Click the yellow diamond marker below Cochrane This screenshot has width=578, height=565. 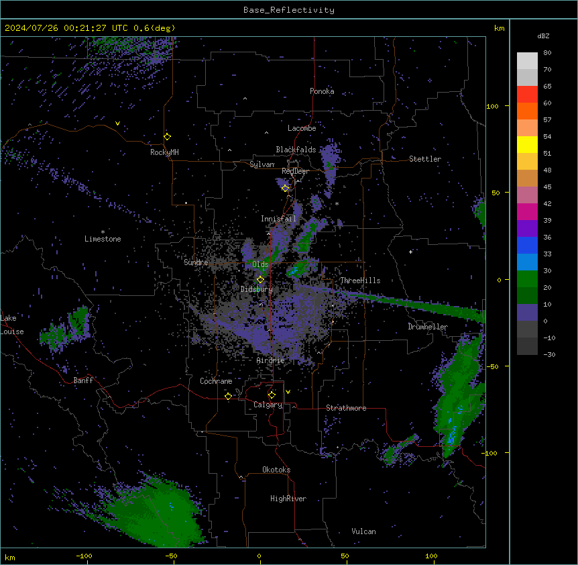228,397
